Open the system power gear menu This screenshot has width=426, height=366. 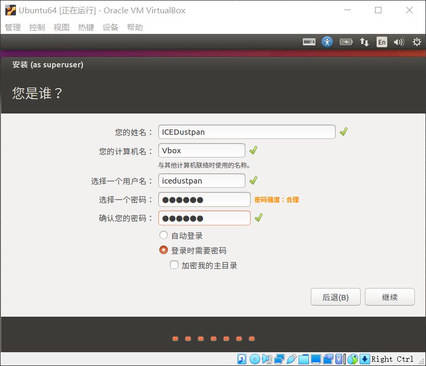click(417, 42)
